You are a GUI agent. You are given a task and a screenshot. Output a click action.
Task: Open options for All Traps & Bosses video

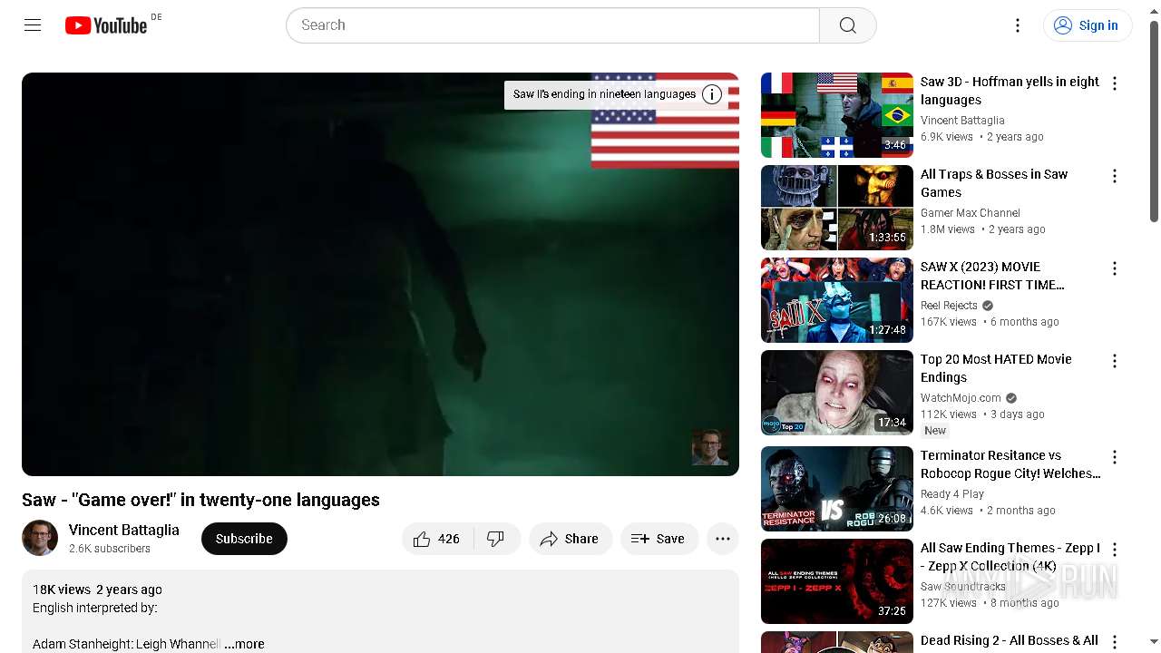1115,176
